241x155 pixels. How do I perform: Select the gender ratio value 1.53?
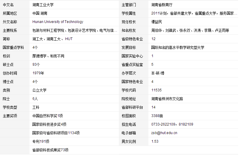[155, 141]
